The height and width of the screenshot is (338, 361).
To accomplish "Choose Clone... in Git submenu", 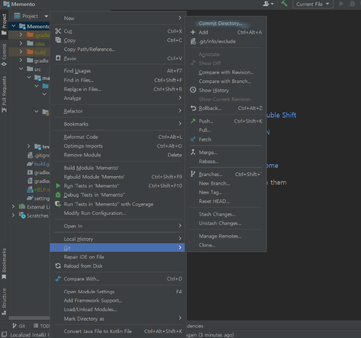I will click(225, 245).
